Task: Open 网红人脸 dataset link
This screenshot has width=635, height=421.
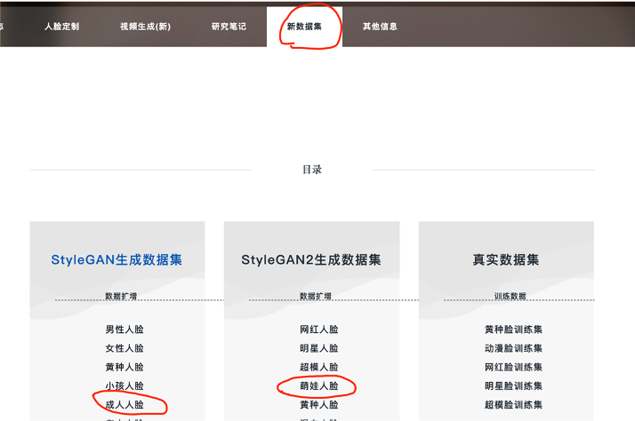Action: (319, 330)
